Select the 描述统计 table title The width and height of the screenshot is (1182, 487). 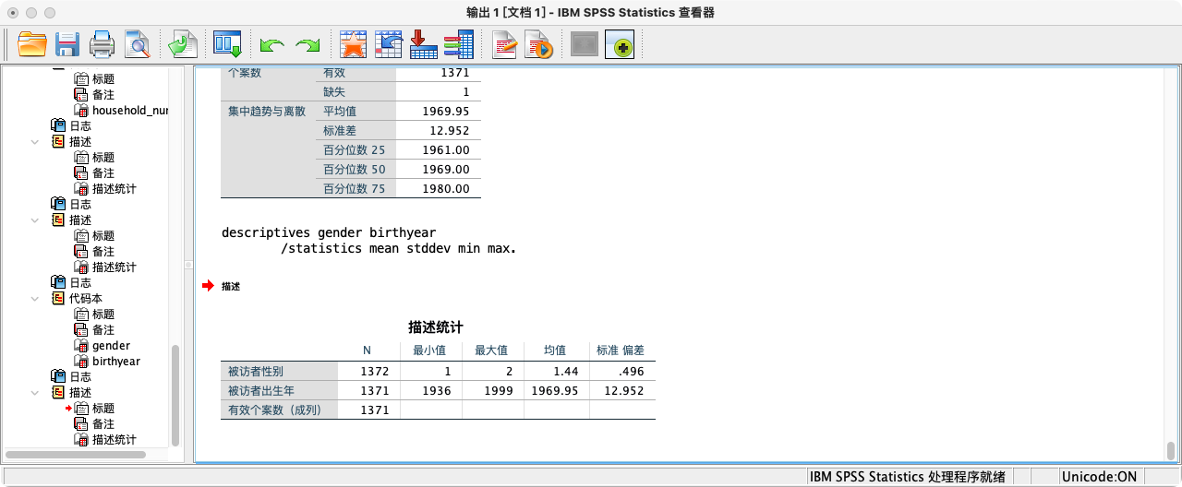click(436, 327)
